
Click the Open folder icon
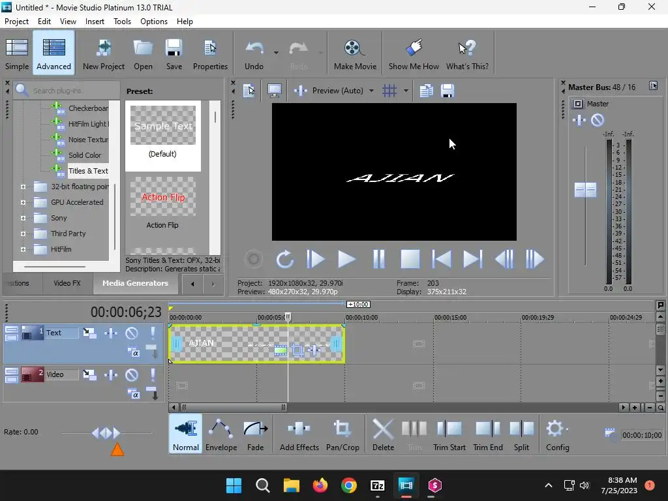pos(143,55)
